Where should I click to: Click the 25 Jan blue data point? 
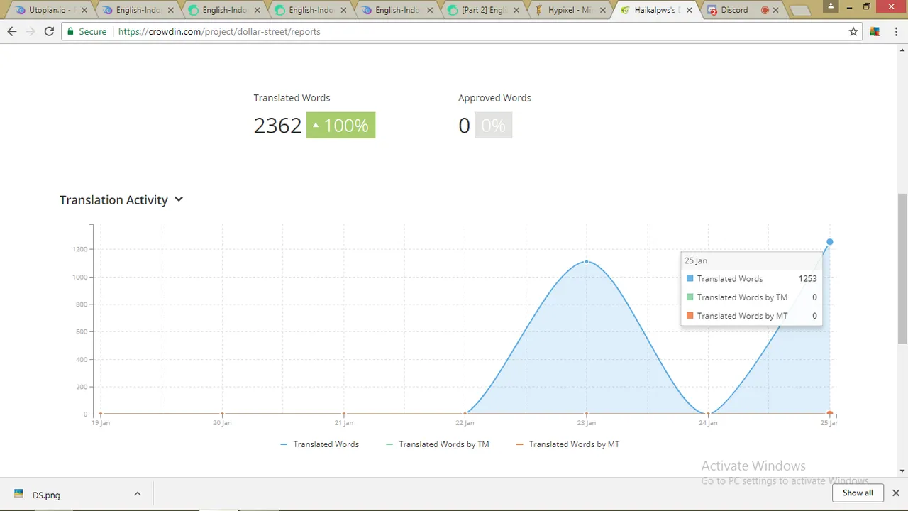(829, 242)
